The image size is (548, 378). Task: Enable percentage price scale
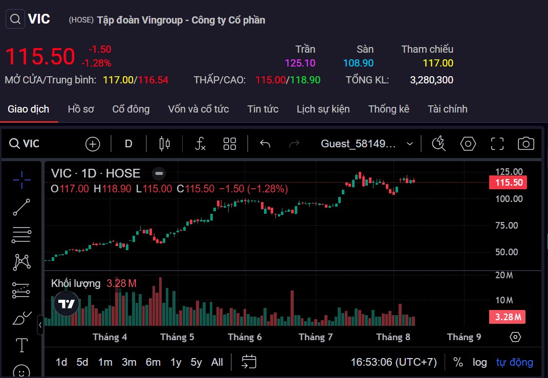tap(458, 362)
